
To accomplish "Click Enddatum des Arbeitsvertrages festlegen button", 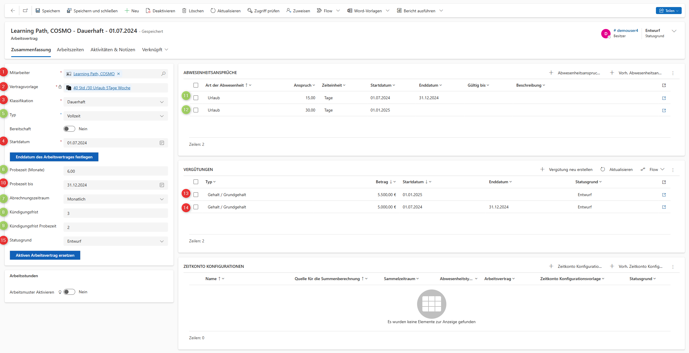I will point(54,157).
